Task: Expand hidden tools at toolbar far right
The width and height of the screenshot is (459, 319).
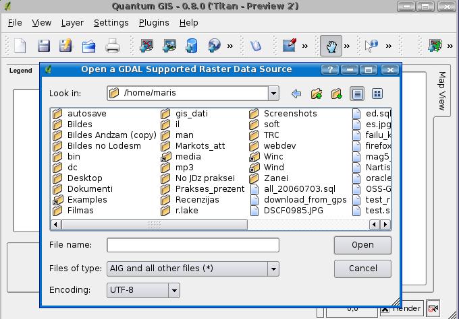Action: [450, 46]
